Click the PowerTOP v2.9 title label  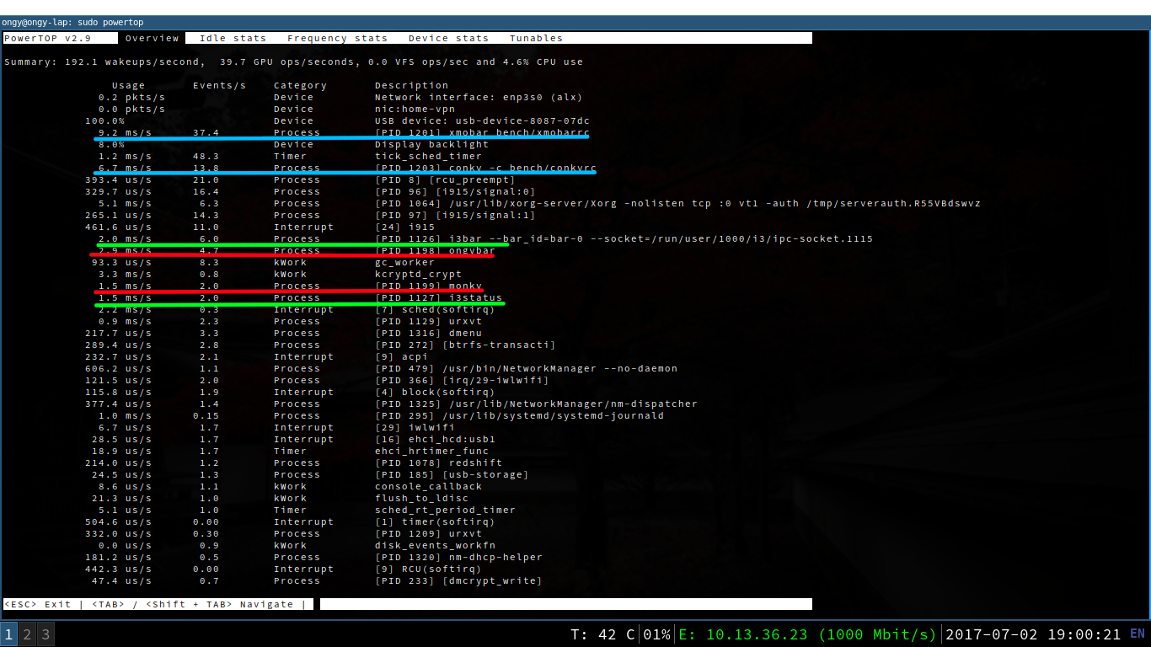coord(47,38)
